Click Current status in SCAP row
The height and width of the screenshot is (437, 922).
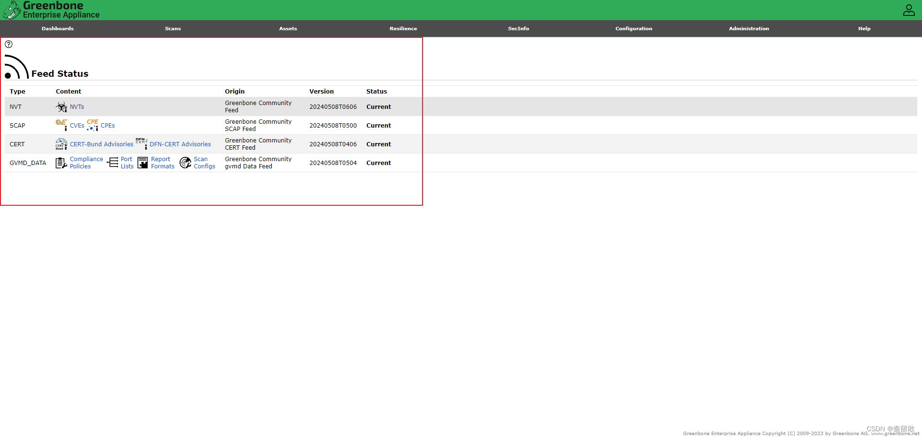378,126
